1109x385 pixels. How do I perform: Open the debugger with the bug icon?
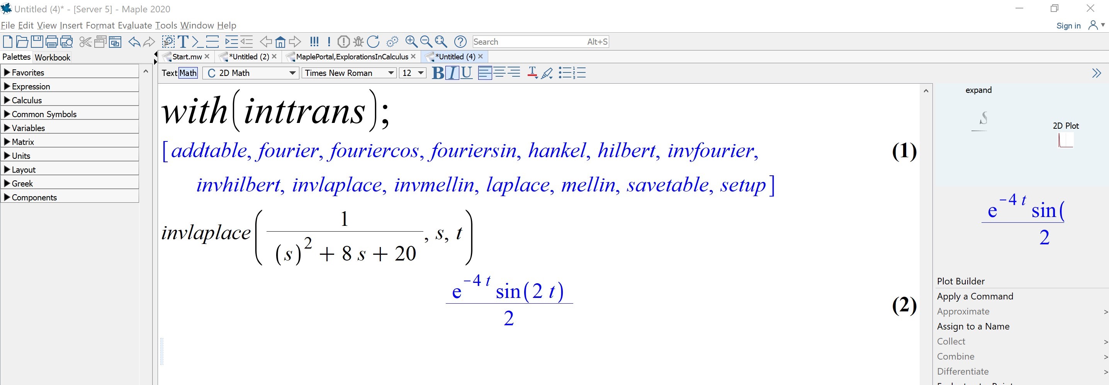(358, 42)
